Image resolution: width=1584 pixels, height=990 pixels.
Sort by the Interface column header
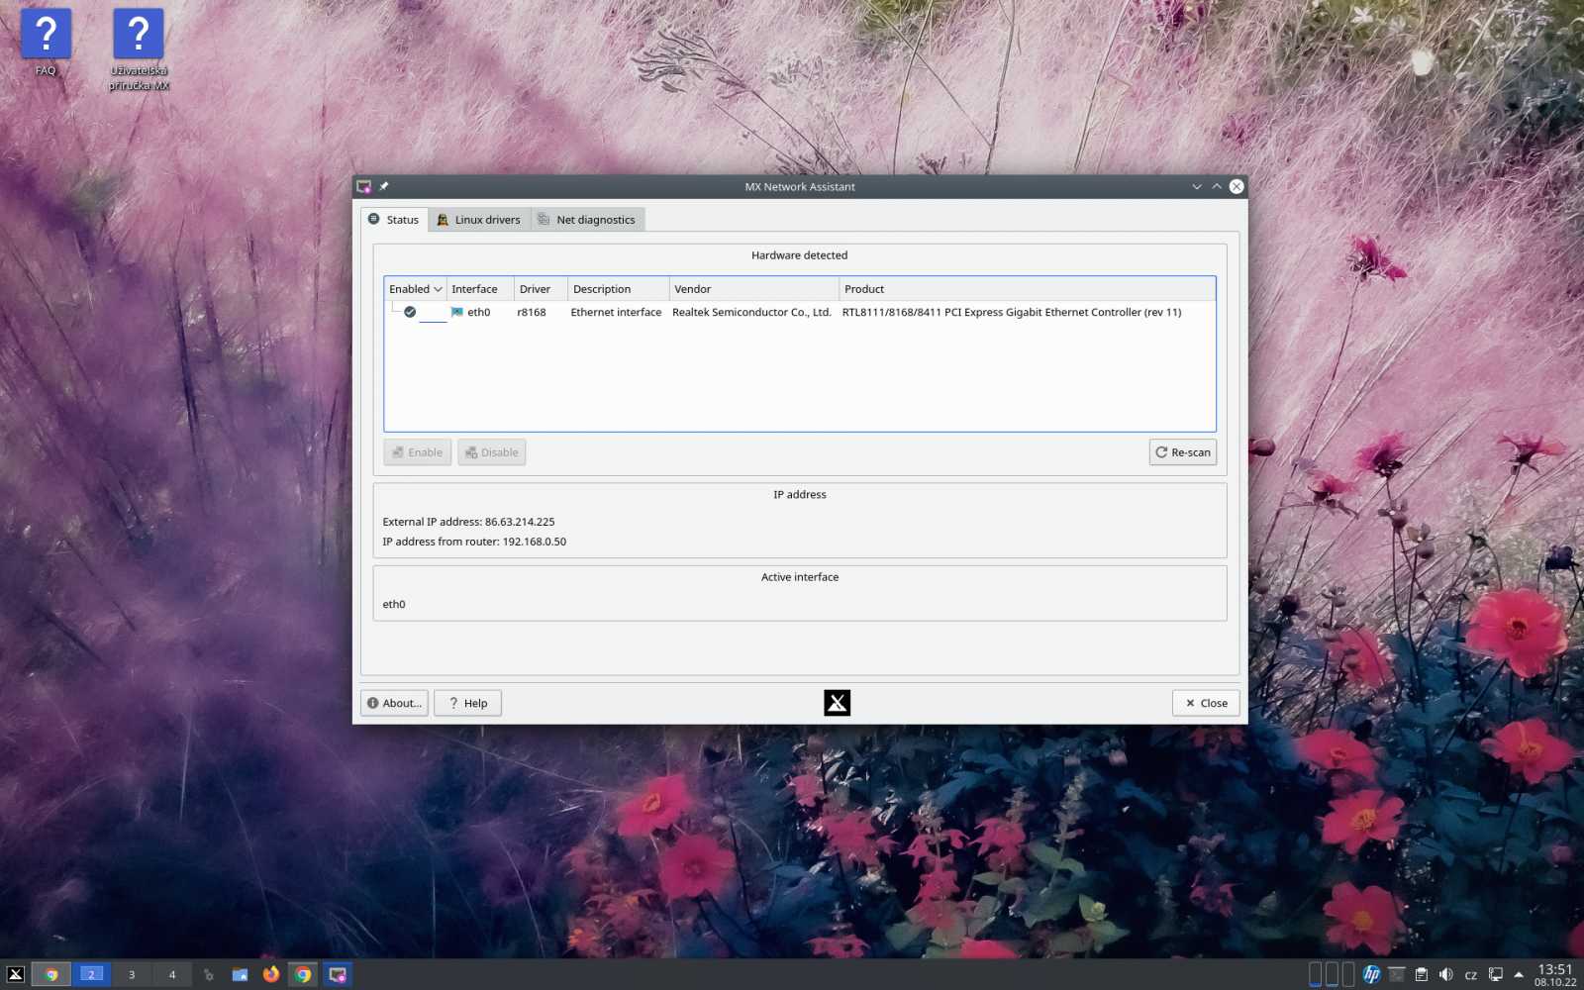tap(480, 289)
